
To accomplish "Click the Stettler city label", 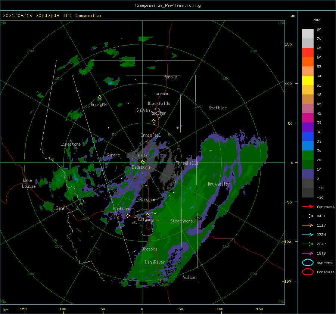I will coord(218,108).
